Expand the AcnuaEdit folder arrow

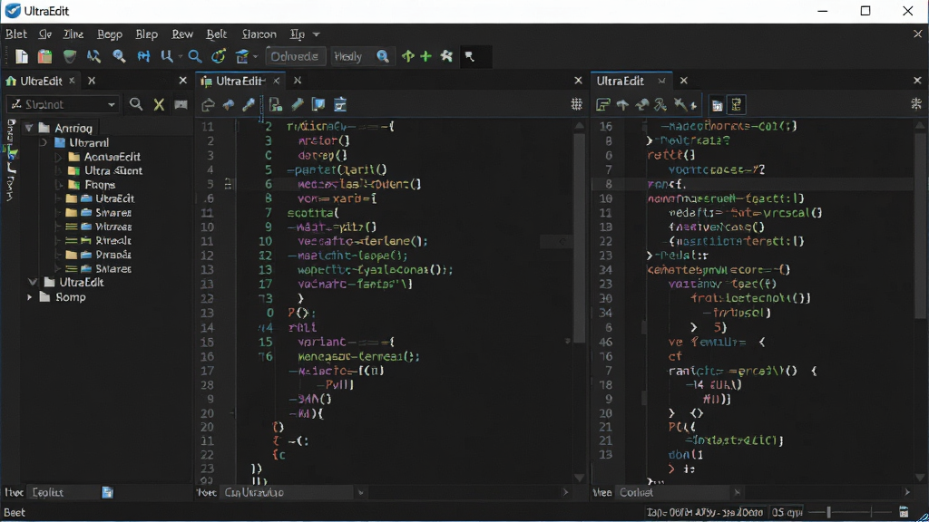(58, 157)
